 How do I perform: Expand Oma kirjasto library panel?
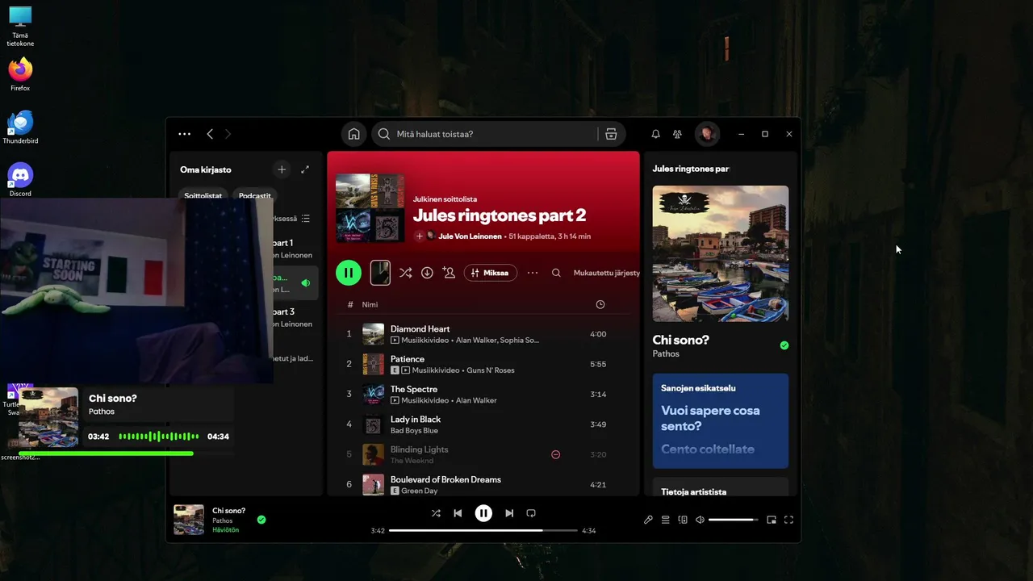[x=305, y=169]
